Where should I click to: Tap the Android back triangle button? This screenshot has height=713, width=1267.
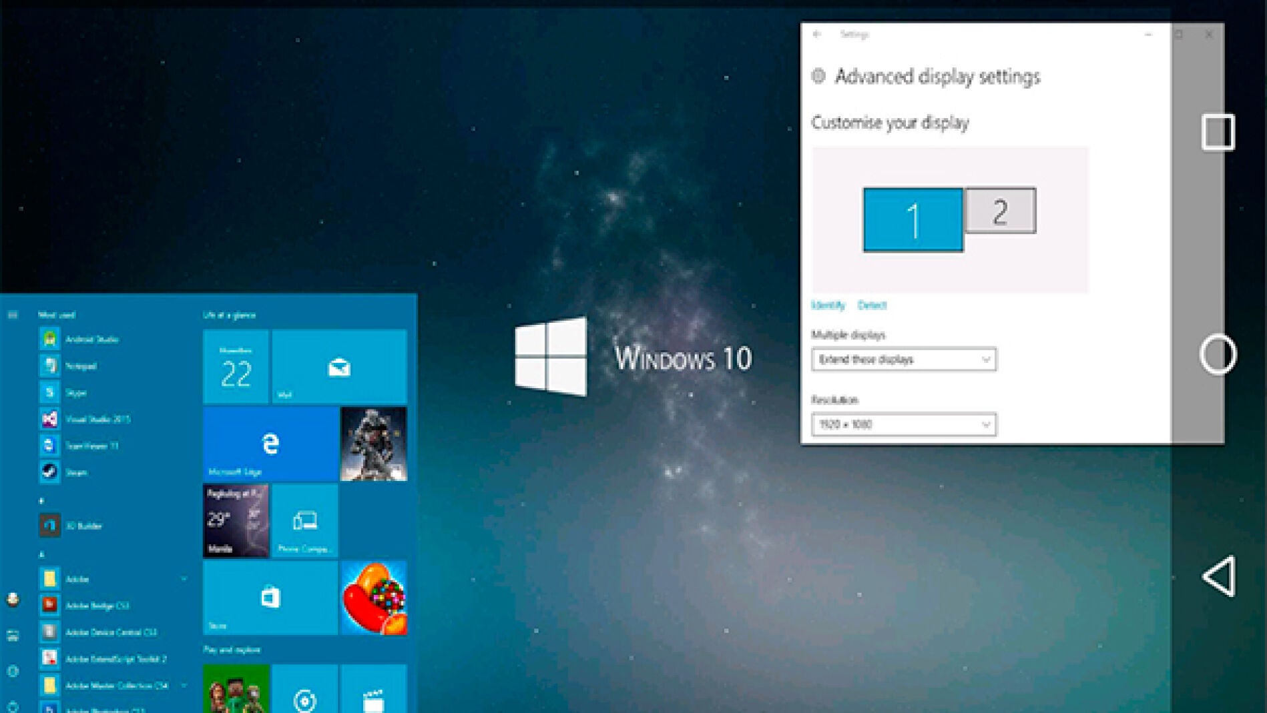point(1218,576)
